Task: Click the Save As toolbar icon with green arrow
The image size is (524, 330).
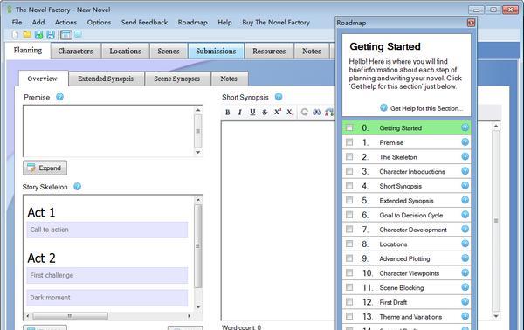Action: tap(38, 34)
